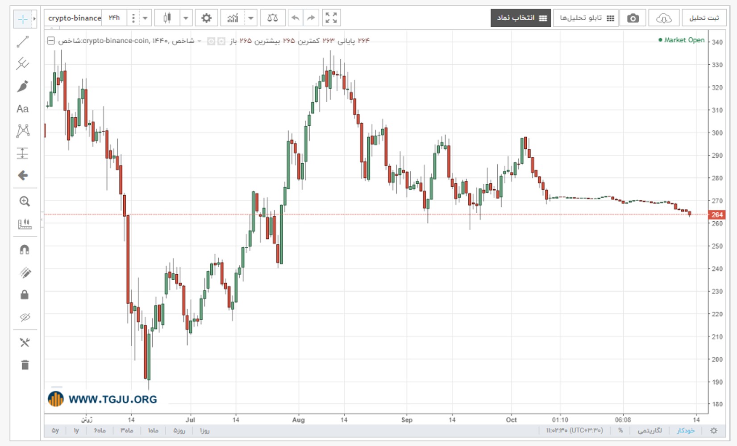Expand the legend indicator dropdown arrow
Viewport: 737px width, 446px height.
[200, 41]
